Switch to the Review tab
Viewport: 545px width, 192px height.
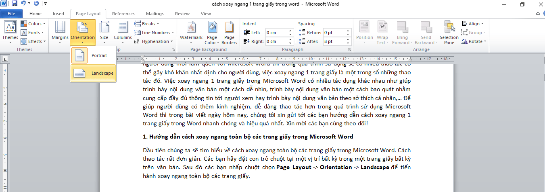click(x=182, y=14)
